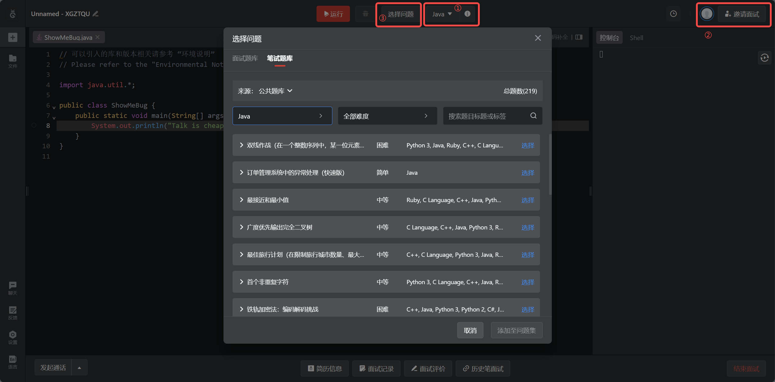Screen dimensions: 775x382
Task: Open the Java language filter dropdown
Action: (282, 116)
